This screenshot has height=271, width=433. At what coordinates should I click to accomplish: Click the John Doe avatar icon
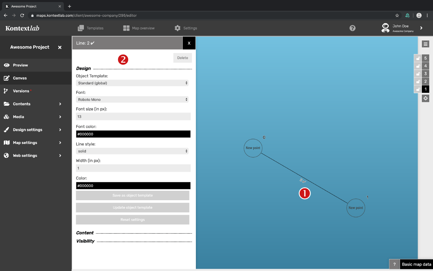point(385,28)
